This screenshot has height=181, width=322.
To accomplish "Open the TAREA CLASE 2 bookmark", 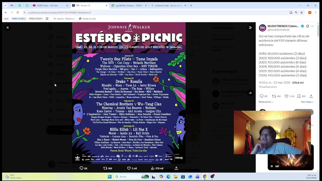I will 18,19.
